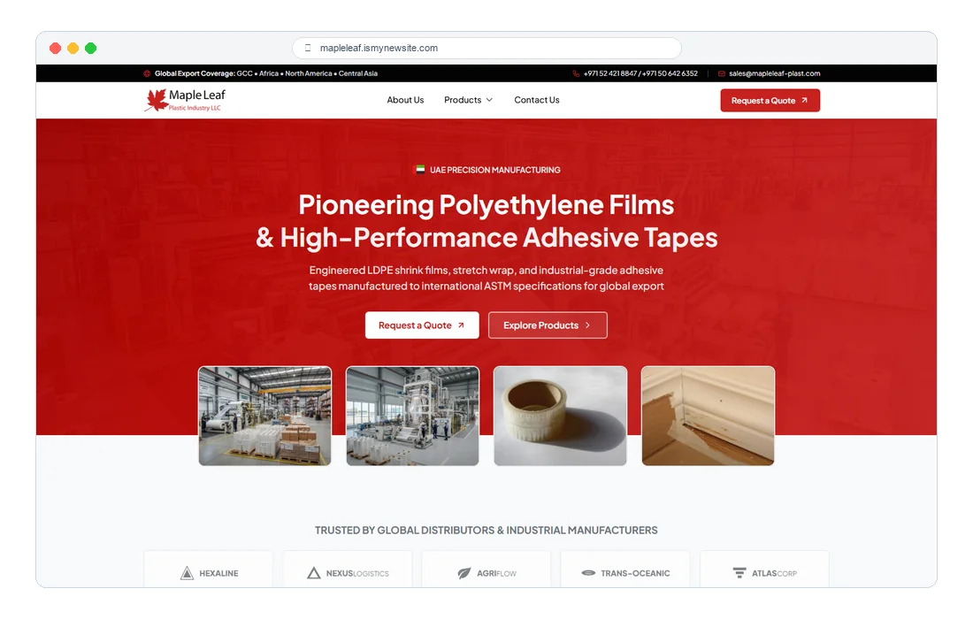Viewport: 973px width, 619px height.
Task: Click the AGRIFLOW logo card
Action: (486, 569)
